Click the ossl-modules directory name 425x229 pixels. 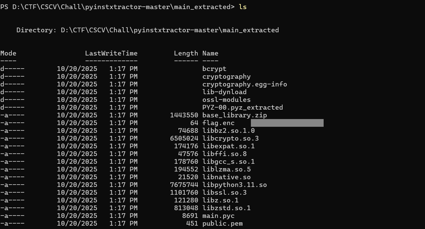tap(226, 100)
